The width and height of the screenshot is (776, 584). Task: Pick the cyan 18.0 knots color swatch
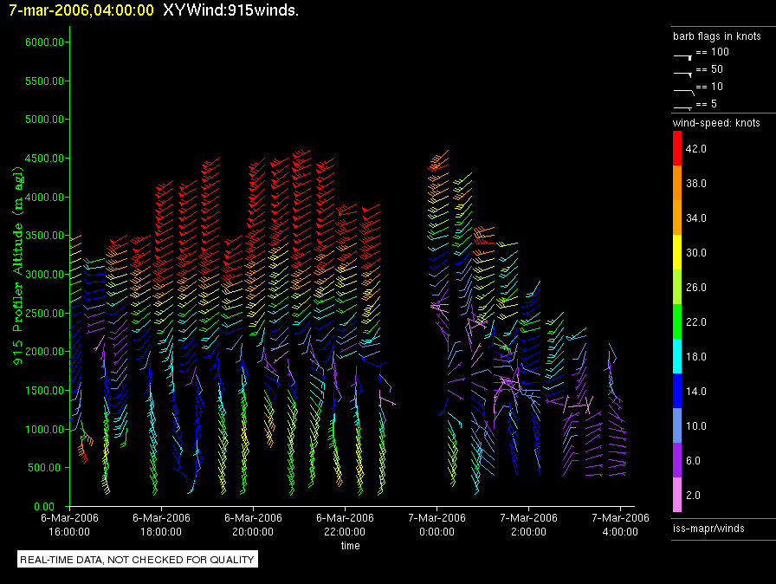[678, 357]
